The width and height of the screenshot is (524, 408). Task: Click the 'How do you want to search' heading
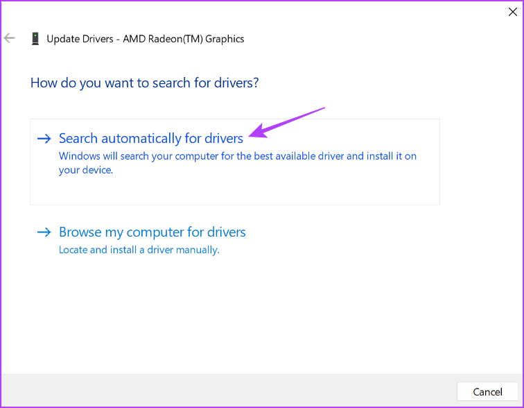click(x=145, y=83)
